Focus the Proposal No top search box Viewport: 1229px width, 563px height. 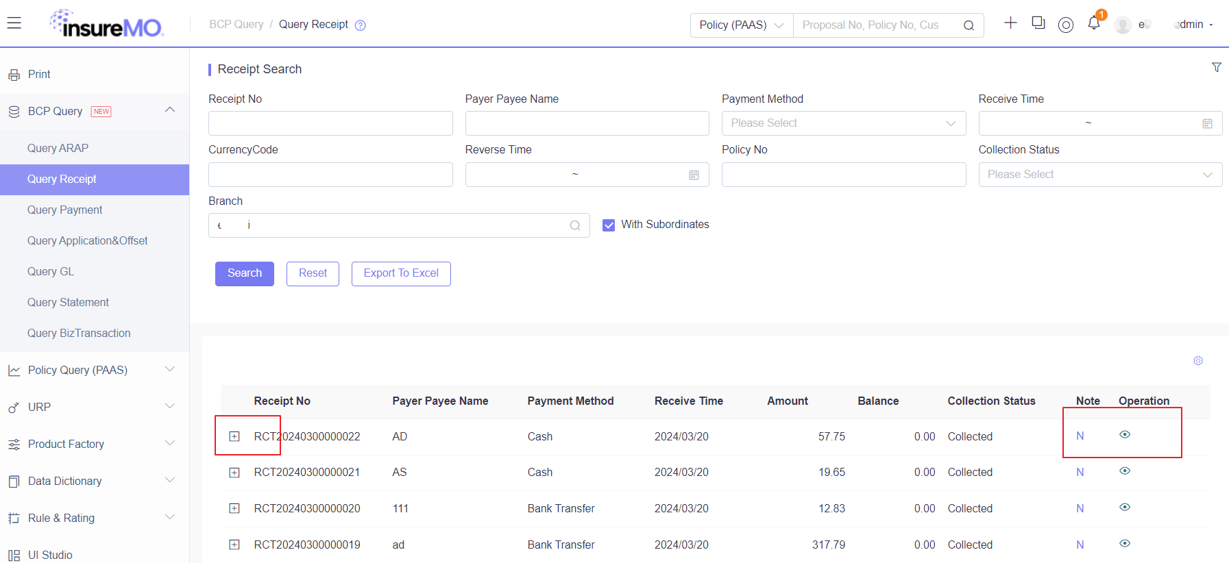877,25
